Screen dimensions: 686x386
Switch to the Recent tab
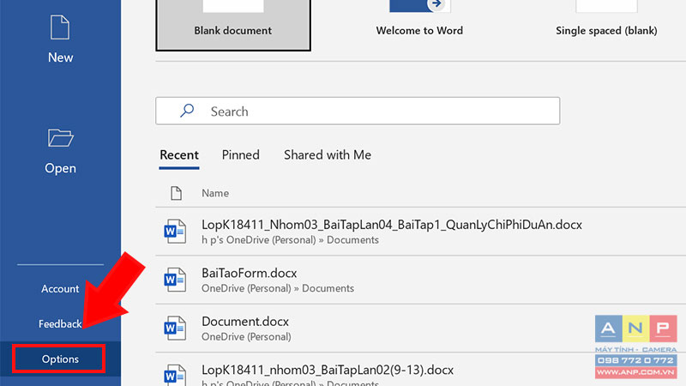[179, 155]
